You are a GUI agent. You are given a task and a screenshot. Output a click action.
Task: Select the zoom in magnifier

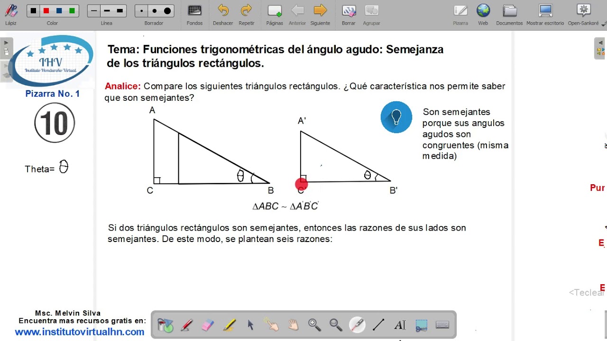coord(314,325)
